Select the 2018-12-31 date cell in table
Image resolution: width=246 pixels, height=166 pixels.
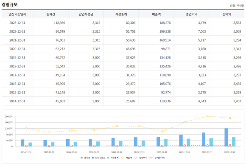17,66
